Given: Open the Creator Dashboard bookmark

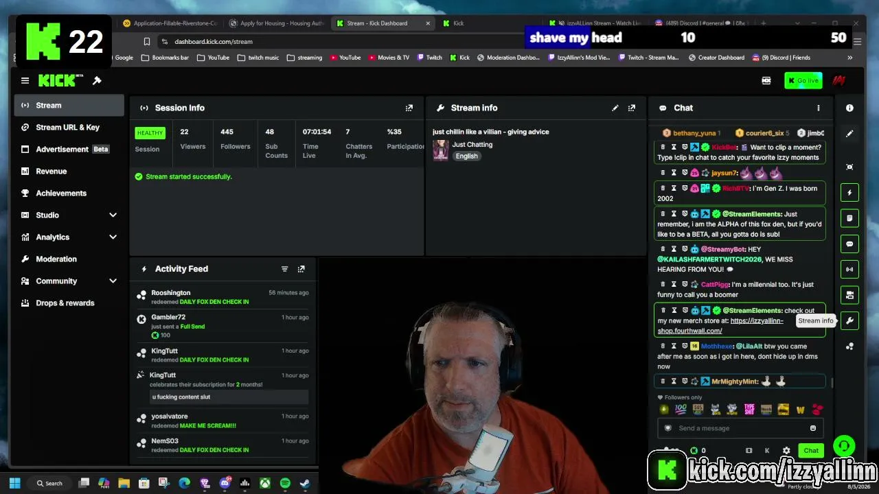Looking at the screenshot, I should [x=716, y=58].
